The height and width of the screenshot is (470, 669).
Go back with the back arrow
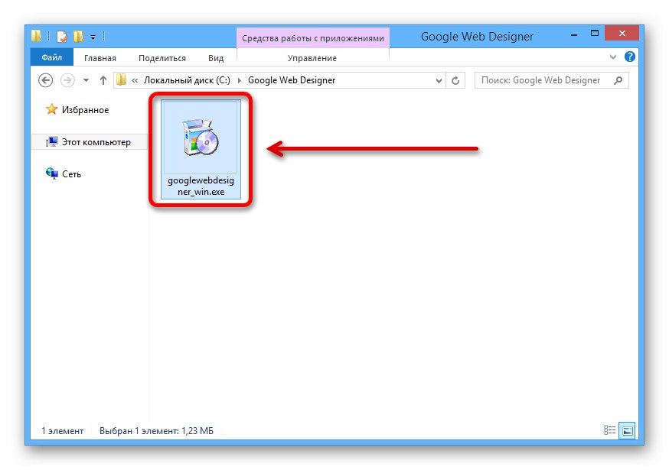coord(46,80)
